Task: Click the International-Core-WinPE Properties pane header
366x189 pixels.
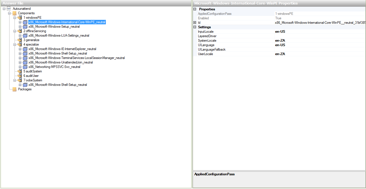Action: (279, 3)
